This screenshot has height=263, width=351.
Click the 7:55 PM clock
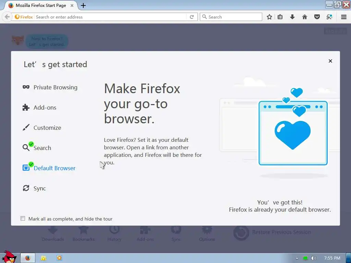[x=332, y=258]
